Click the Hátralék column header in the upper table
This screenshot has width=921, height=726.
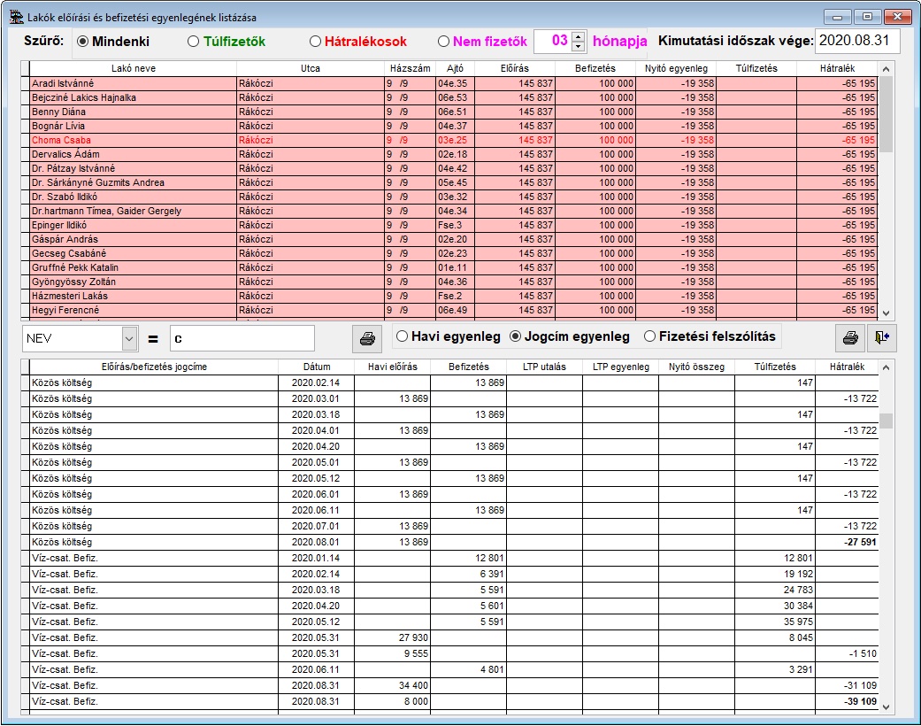(x=837, y=68)
